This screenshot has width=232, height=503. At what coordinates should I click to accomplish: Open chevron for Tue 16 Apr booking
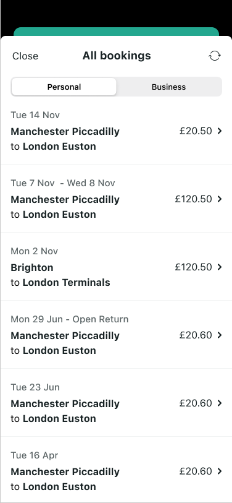[x=220, y=471]
